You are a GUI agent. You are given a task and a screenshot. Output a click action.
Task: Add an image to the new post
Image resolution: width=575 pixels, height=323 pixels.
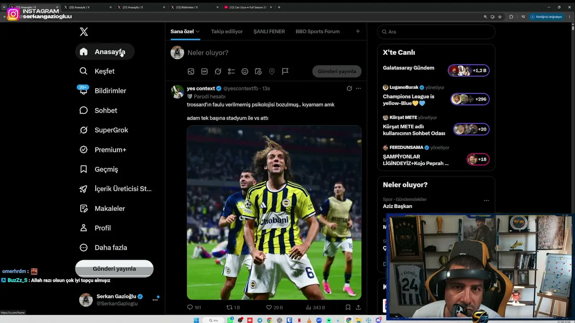(191, 71)
